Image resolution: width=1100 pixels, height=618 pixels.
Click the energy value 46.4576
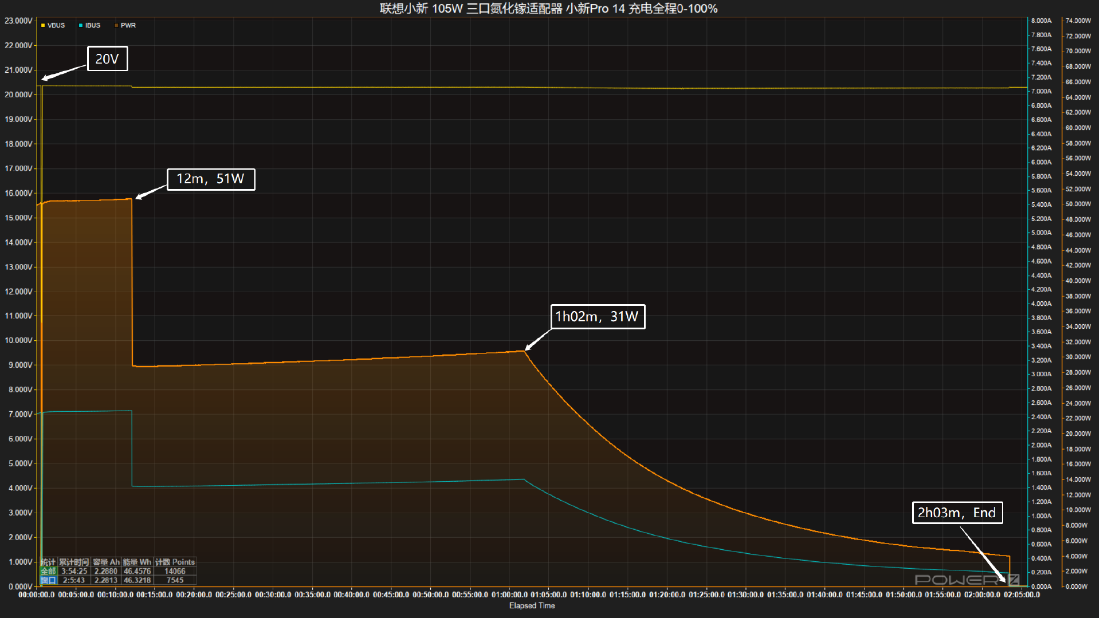coord(137,571)
